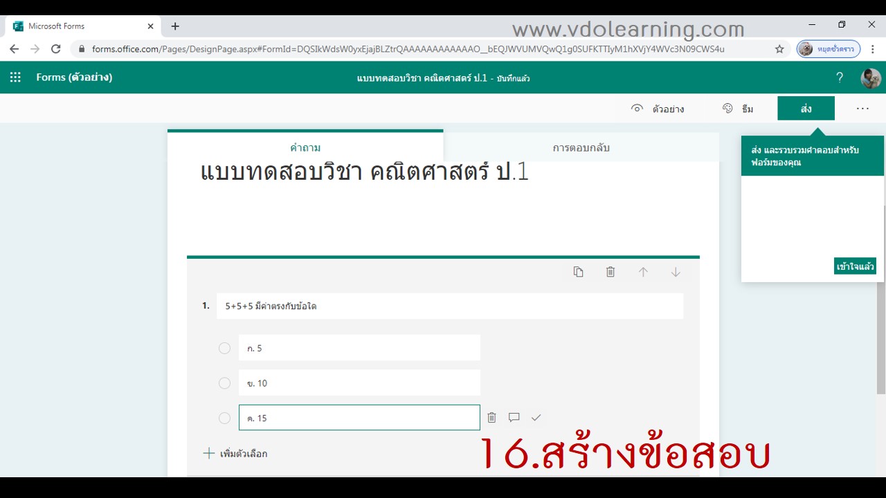The image size is (886, 498).
Task: Delete question 1 with the trash icon
Action: pyautogui.click(x=611, y=272)
